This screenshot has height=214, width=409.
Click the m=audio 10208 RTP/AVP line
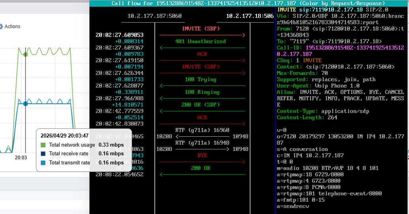[x=328, y=168]
